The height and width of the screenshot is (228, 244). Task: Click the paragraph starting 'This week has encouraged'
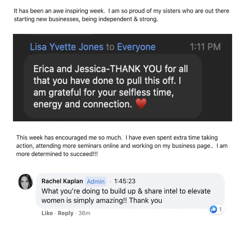(122, 146)
